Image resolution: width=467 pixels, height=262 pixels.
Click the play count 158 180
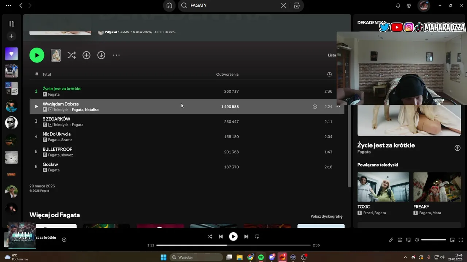pos(231,137)
